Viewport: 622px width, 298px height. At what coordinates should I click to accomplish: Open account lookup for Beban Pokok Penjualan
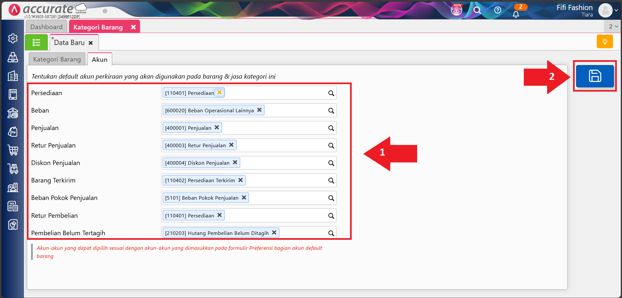[331, 198]
